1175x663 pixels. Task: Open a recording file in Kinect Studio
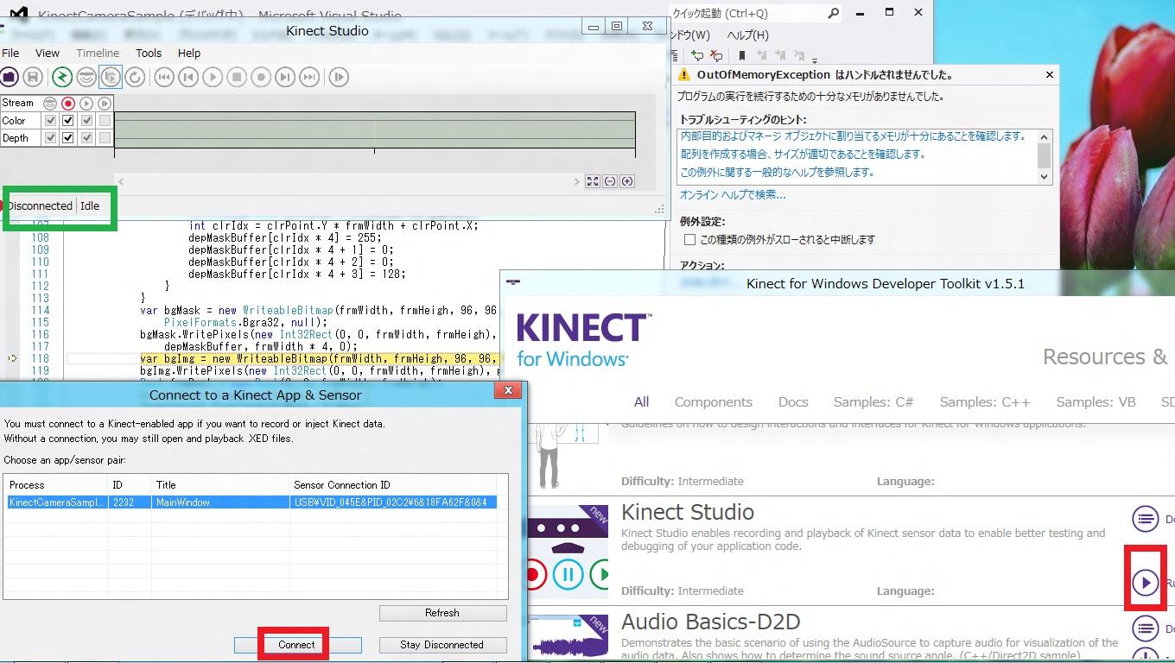(10, 77)
